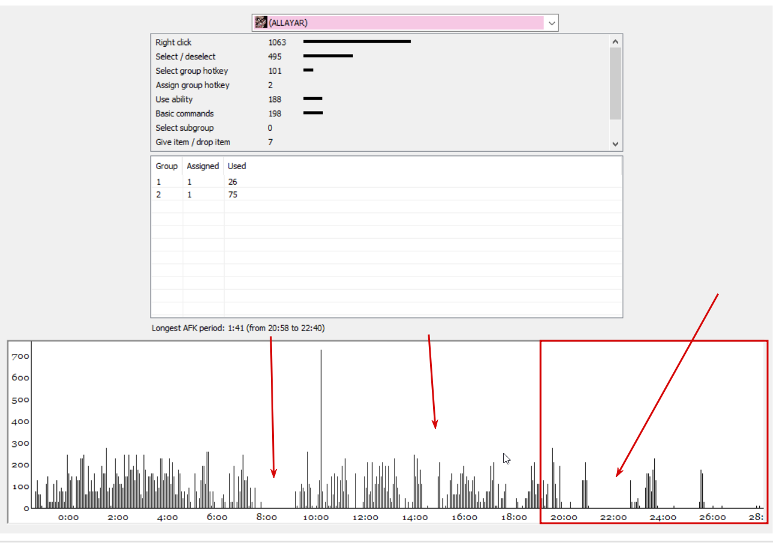
Task: Select the "Use ability" action row
Action: coord(380,99)
